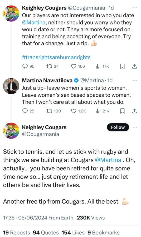Open the #transrightsarehumanrights hashtag

(x=56, y=57)
